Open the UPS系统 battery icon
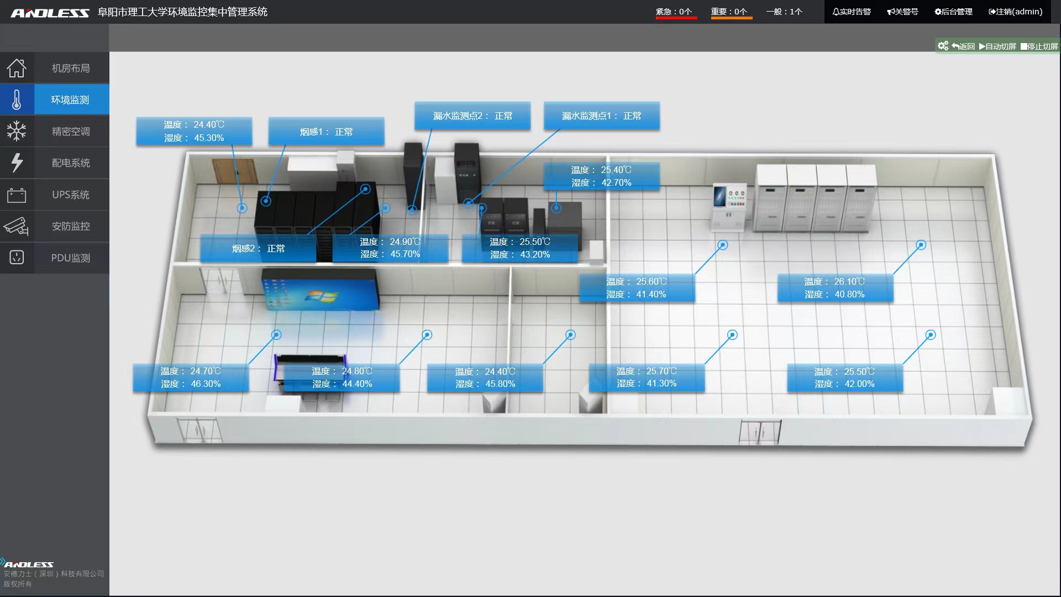1061x597 pixels. (x=17, y=195)
